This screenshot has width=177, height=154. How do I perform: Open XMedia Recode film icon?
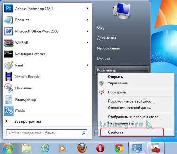pyautogui.click(x=9, y=76)
